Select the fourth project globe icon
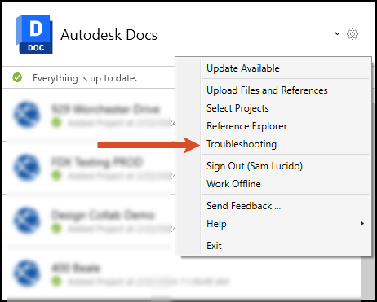The image size is (377, 302). click(27, 274)
